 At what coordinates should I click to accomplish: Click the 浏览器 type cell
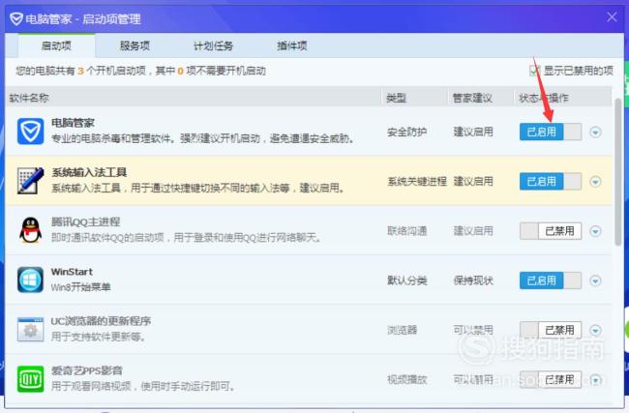402,330
